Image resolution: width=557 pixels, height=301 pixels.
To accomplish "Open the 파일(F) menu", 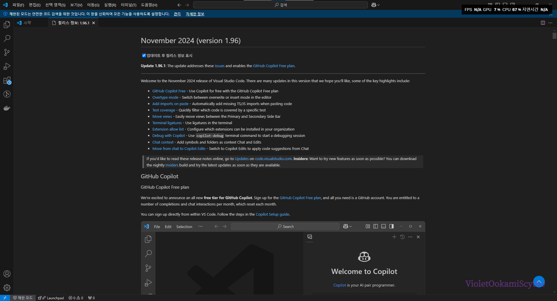I will click(x=18, y=5).
